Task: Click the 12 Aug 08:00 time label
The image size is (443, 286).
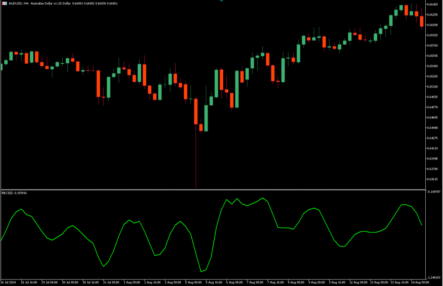Action: pyautogui.click(x=358, y=282)
